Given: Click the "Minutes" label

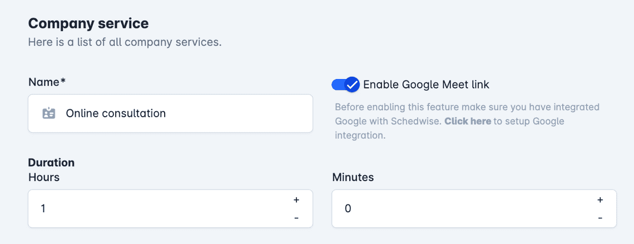Looking at the screenshot, I should 353,177.
